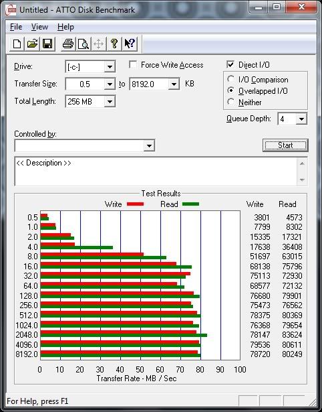Click the question mark About icon

114,44
